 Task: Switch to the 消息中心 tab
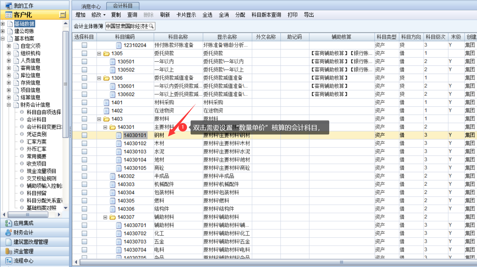click(91, 6)
